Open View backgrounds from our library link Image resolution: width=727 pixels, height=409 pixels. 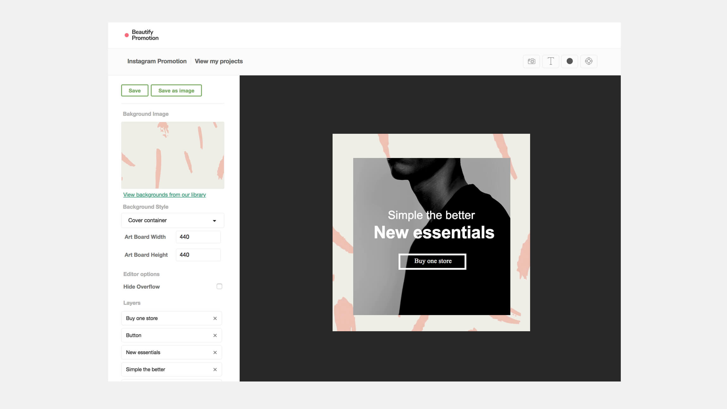(x=164, y=195)
